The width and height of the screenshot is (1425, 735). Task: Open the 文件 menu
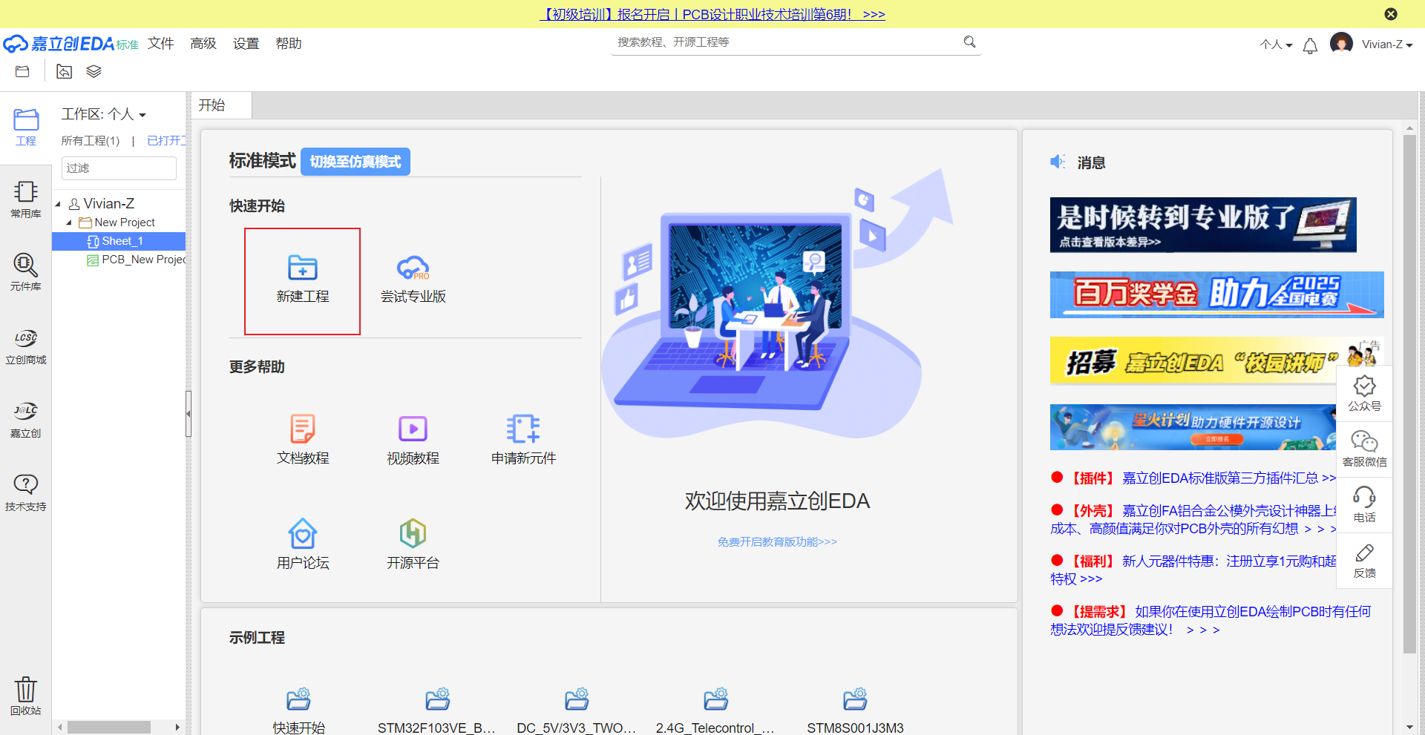pyautogui.click(x=160, y=44)
